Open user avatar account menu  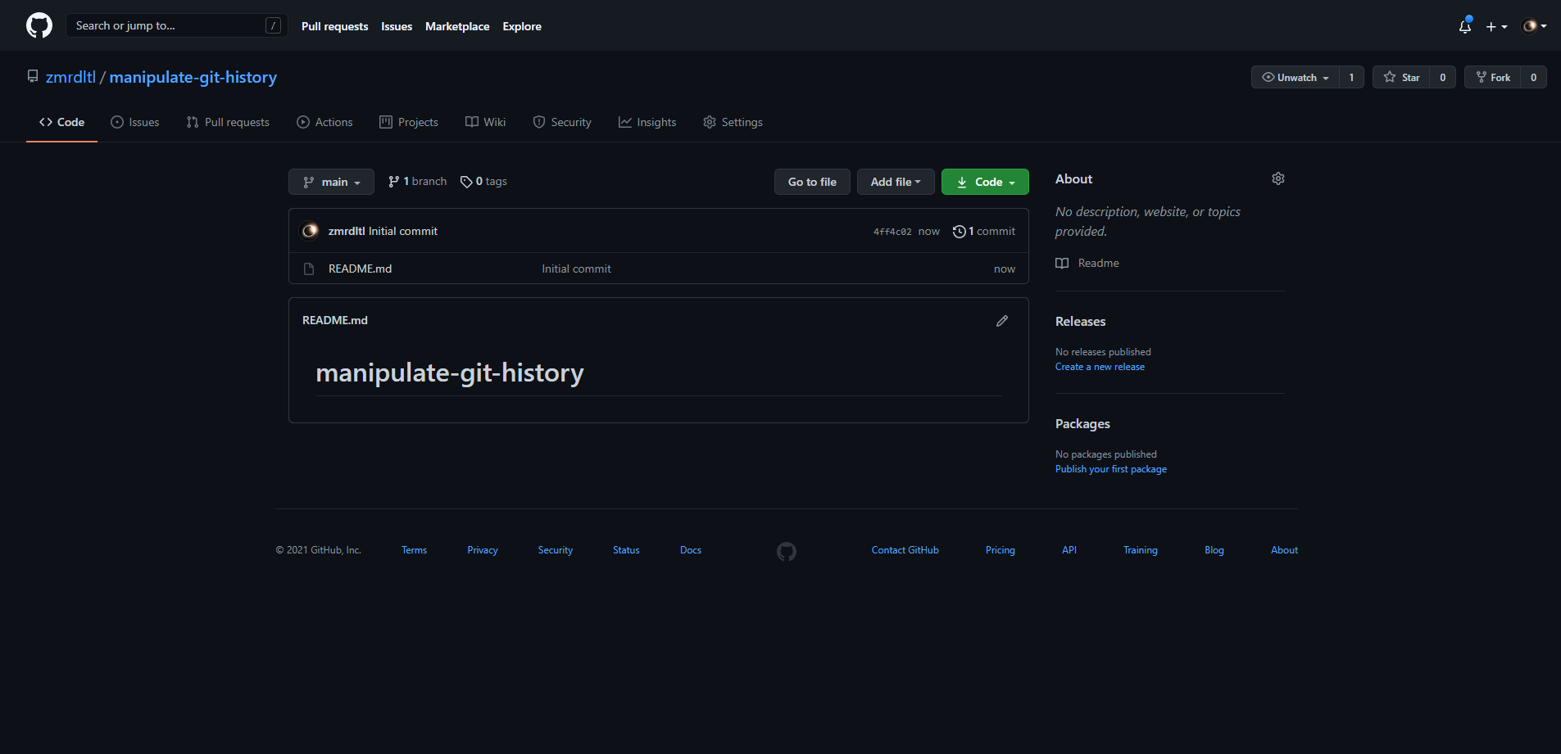click(x=1534, y=26)
